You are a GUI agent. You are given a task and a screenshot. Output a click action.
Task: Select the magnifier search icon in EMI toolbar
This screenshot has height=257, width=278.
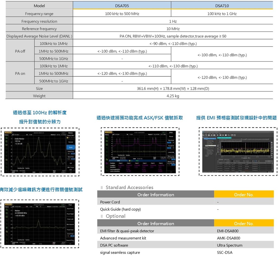tap(229, 135)
